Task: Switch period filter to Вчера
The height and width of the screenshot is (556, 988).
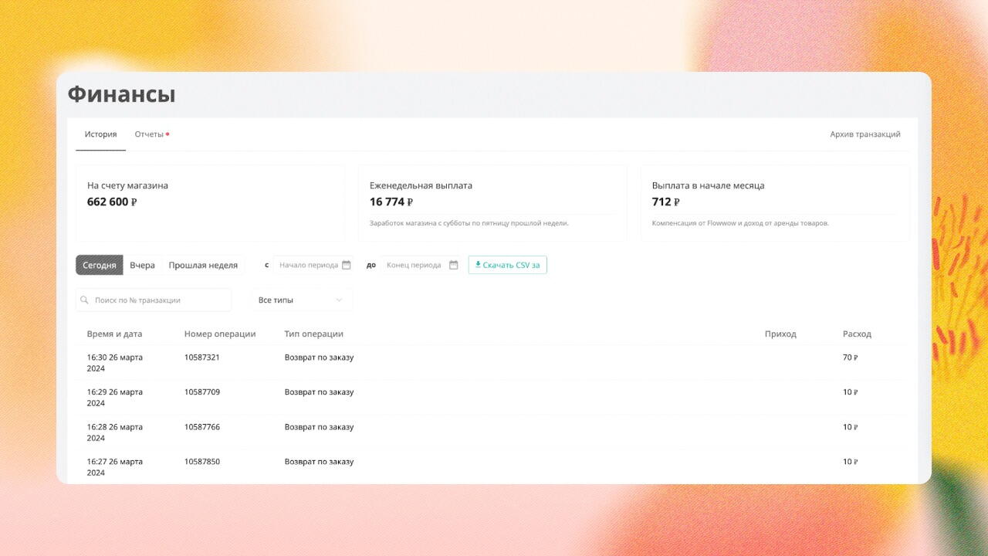Action: pyautogui.click(x=142, y=265)
